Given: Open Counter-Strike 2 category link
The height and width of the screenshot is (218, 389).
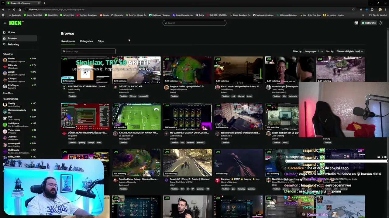Looking at the screenshot, I should [x=126, y=89].
